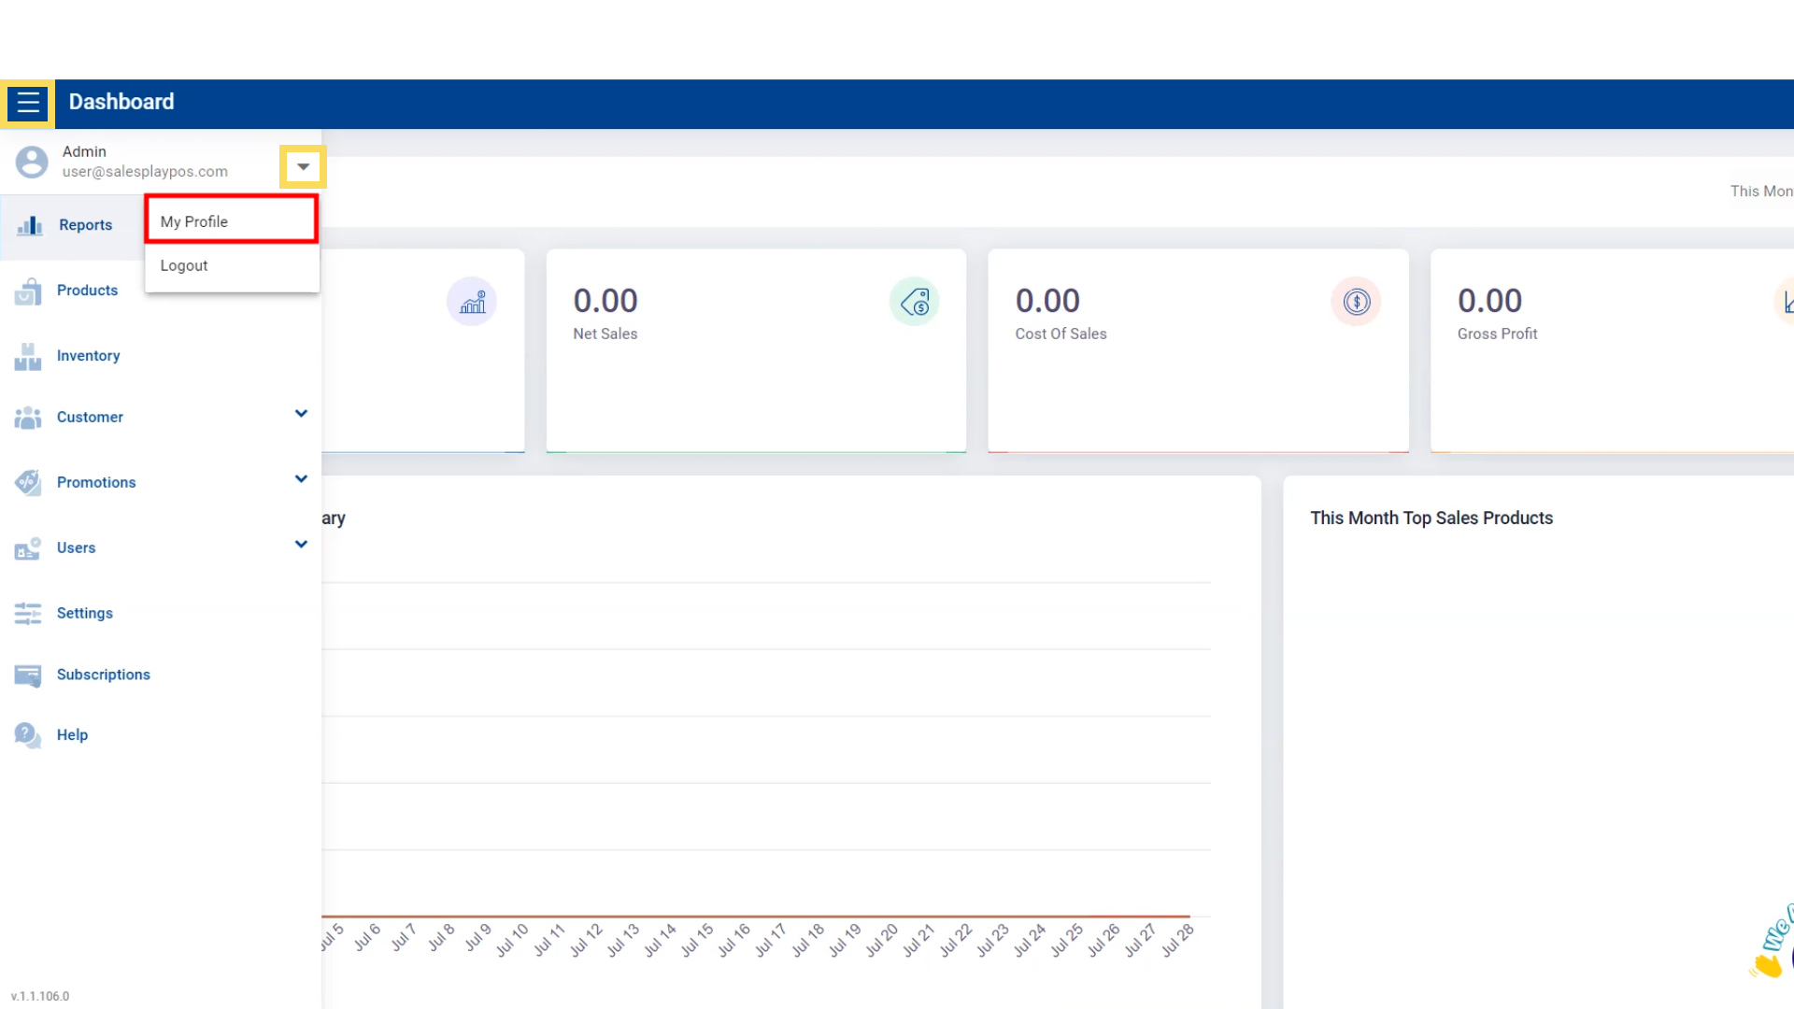Screen dimensions: 1794x1009
Task: Click the Products shopping bag icon
Action: pyautogui.click(x=28, y=291)
